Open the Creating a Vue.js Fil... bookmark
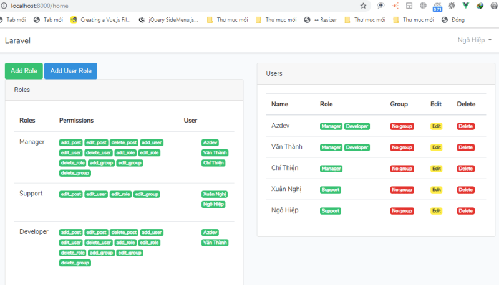Viewport: 499px width, 285px height. pyautogui.click(x=100, y=20)
